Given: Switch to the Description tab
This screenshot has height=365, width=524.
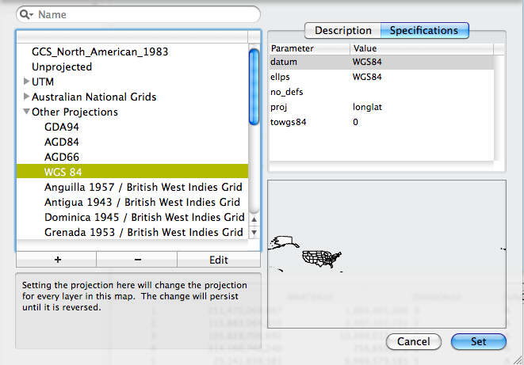Looking at the screenshot, I should tap(342, 31).
